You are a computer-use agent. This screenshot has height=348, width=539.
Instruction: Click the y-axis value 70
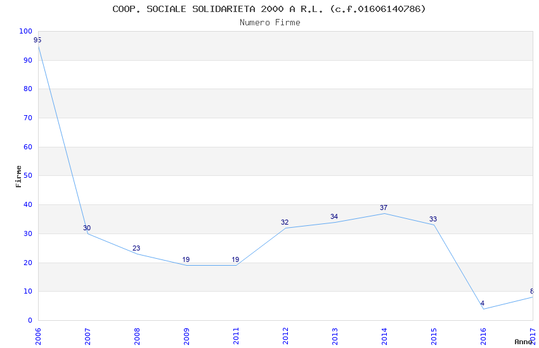point(28,118)
